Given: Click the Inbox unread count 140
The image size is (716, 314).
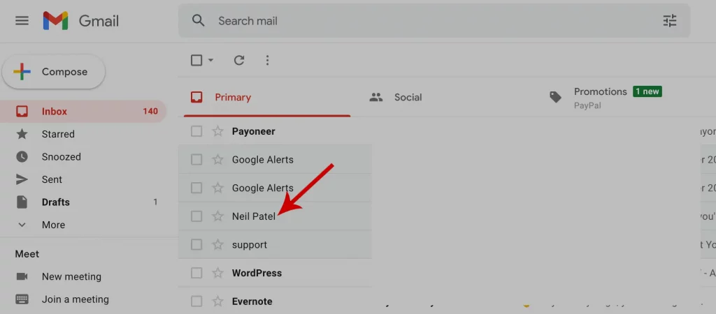Looking at the screenshot, I should coord(150,111).
